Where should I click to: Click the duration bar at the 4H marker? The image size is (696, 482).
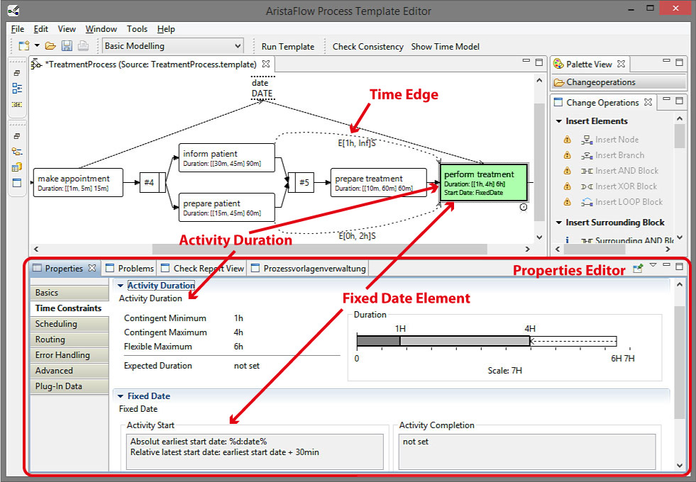click(x=530, y=341)
